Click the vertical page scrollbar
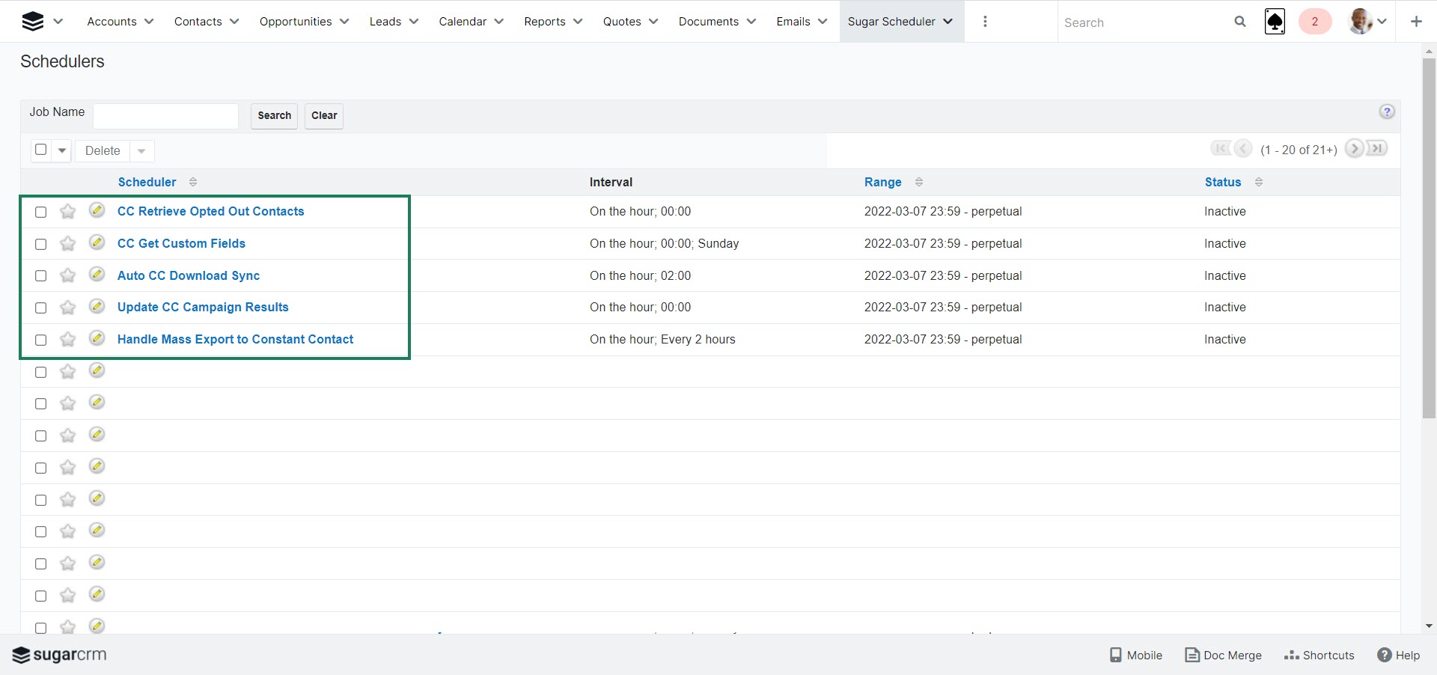Image resolution: width=1437 pixels, height=675 pixels. pos(1429,238)
